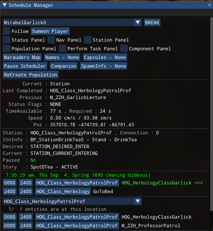Click the vertical scrollbar of the panel
This screenshot has width=213, height=231.
tap(211, 114)
